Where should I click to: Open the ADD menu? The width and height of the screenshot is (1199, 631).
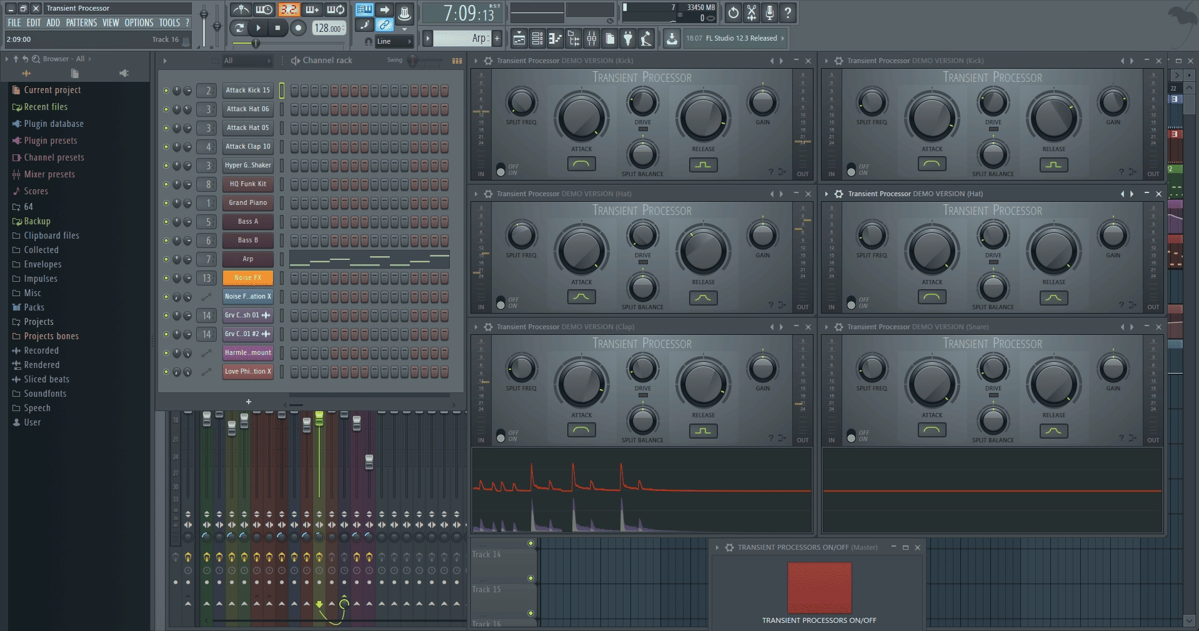pos(53,22)
